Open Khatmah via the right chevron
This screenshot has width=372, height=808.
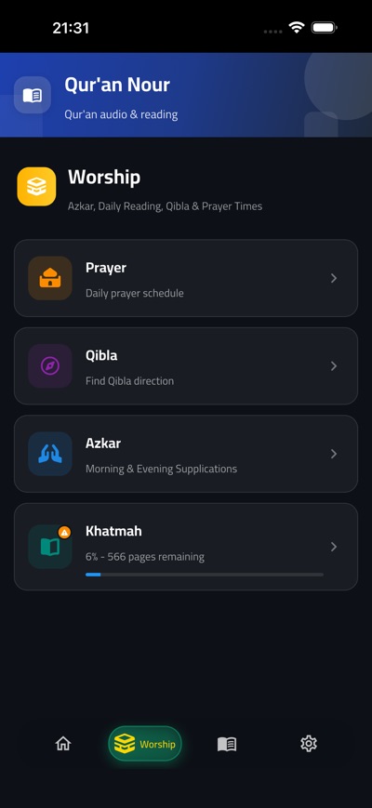334,547
